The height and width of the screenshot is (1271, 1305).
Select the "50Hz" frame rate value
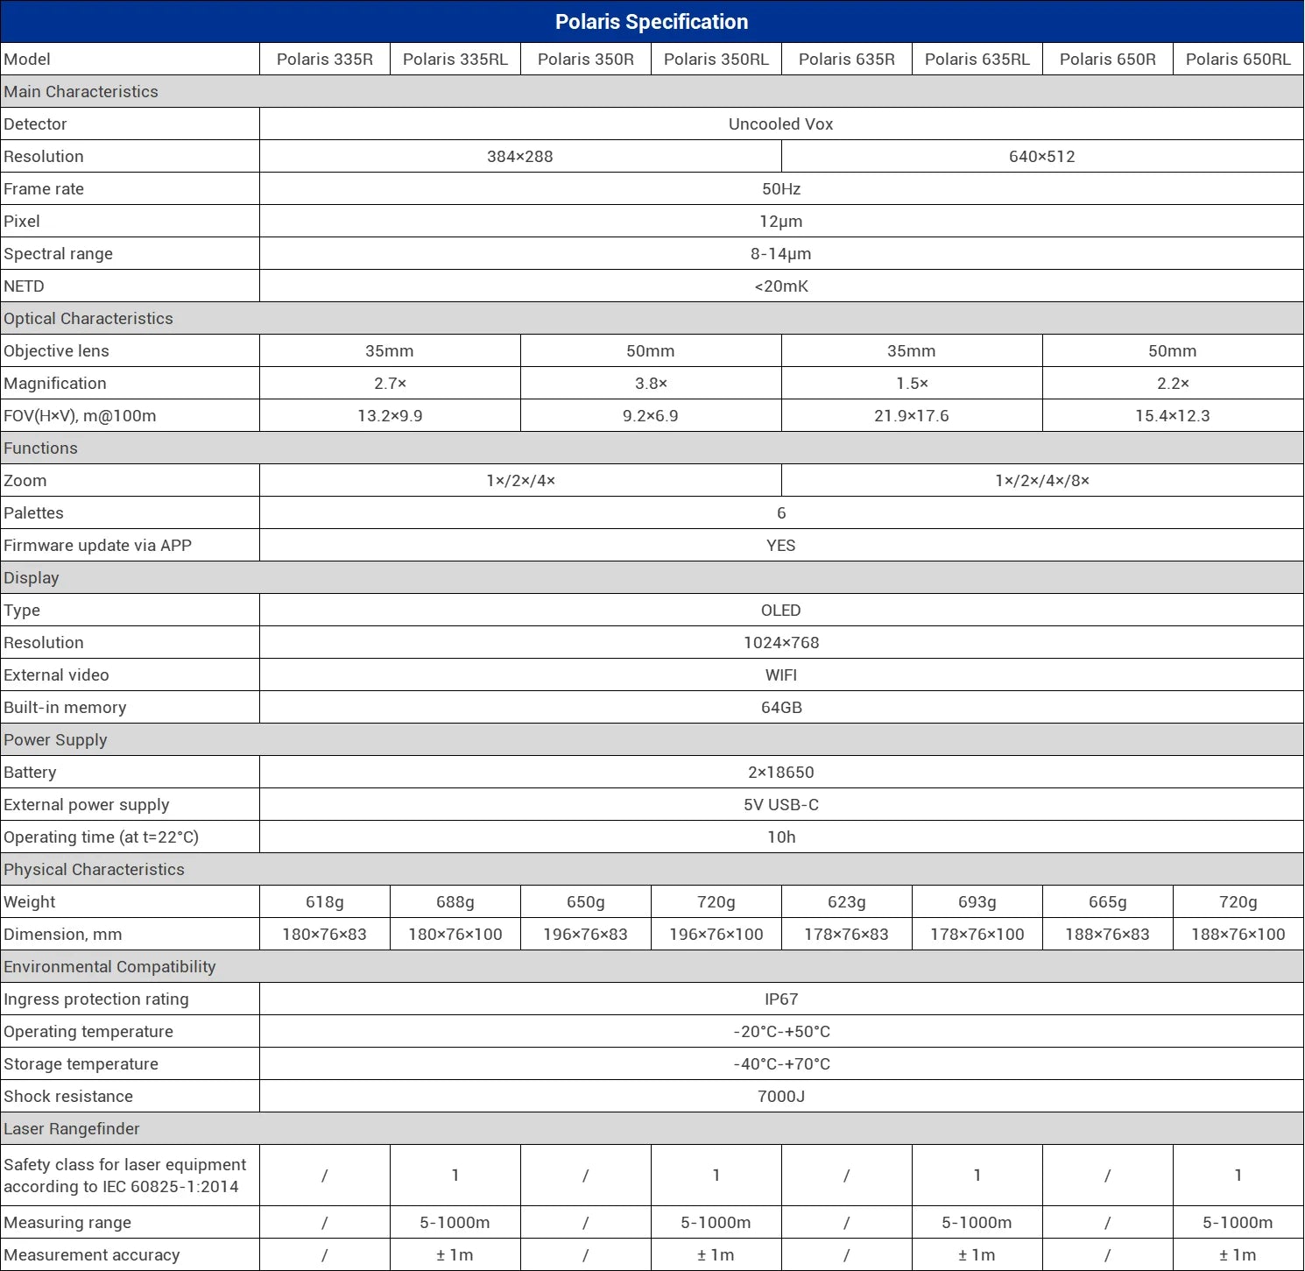[x=781, y=188]
